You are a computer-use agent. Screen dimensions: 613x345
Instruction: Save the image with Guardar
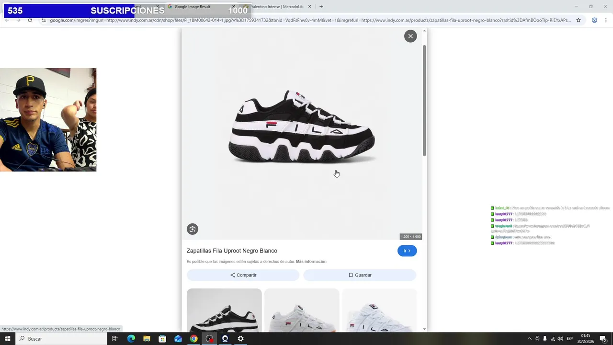(360, 275)
